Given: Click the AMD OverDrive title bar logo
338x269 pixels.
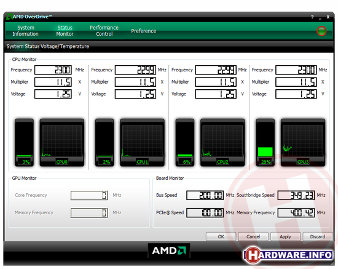Looking at the screenshot, I should tap(9, 17).
